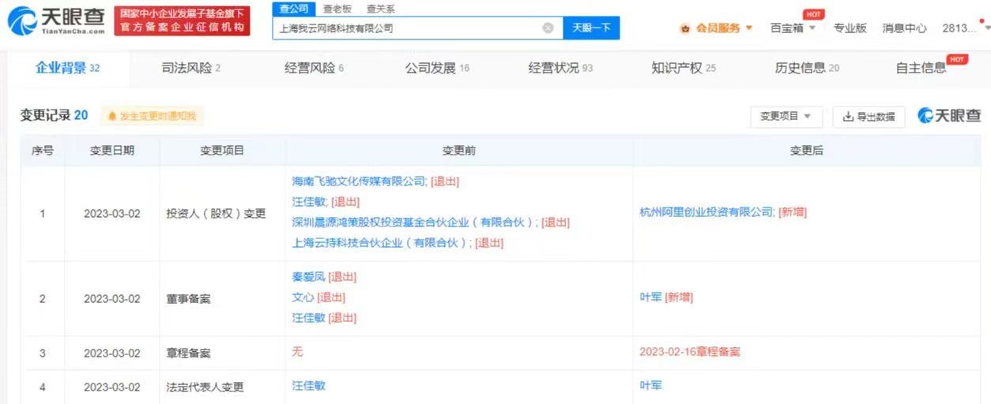Image resolution: width=991 pixels, height=404 pixels.
Task: Open 杭州阿里创业投资有限公司 link
Action: point(707,211)
